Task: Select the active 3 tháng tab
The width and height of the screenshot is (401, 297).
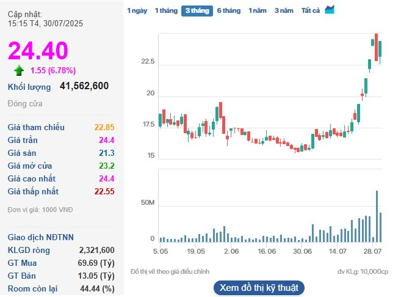Action: (197, 10)
